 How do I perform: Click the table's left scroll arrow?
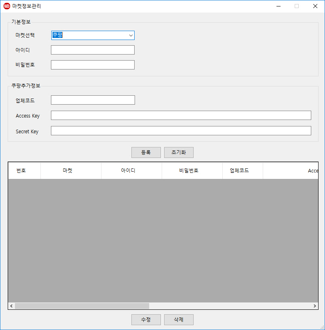tap(11, 306)
